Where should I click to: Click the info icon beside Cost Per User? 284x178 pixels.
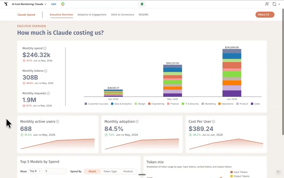click(214, 122)
